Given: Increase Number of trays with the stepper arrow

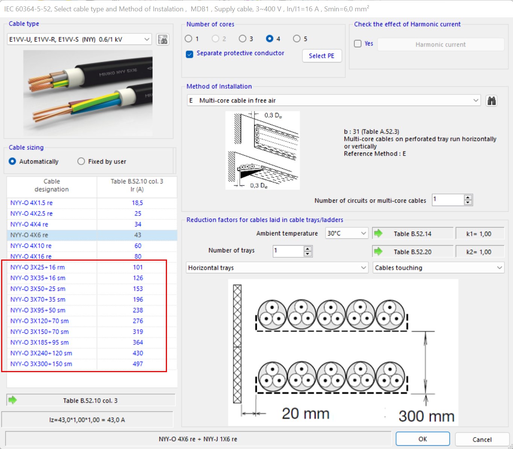Looking at the screenshot, I should (x=308, y=248).
